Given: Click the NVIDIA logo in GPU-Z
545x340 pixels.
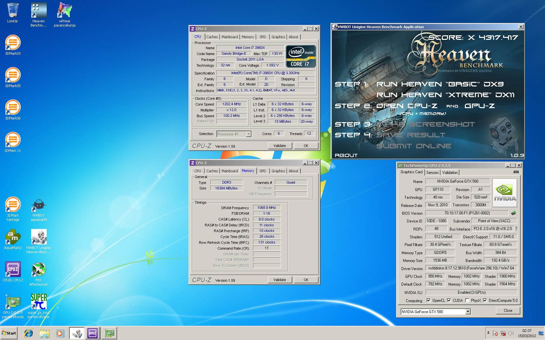Looking at the screenshot, I should coord(505,193).
